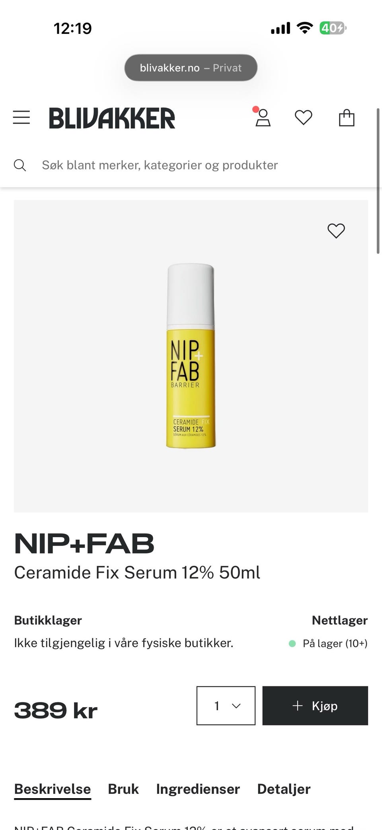Image resolution: width=382 pixels, height=830 pixels.
Task: Switch to the Bruk tab
Action: pyautogui.click(x=123, y=789)
